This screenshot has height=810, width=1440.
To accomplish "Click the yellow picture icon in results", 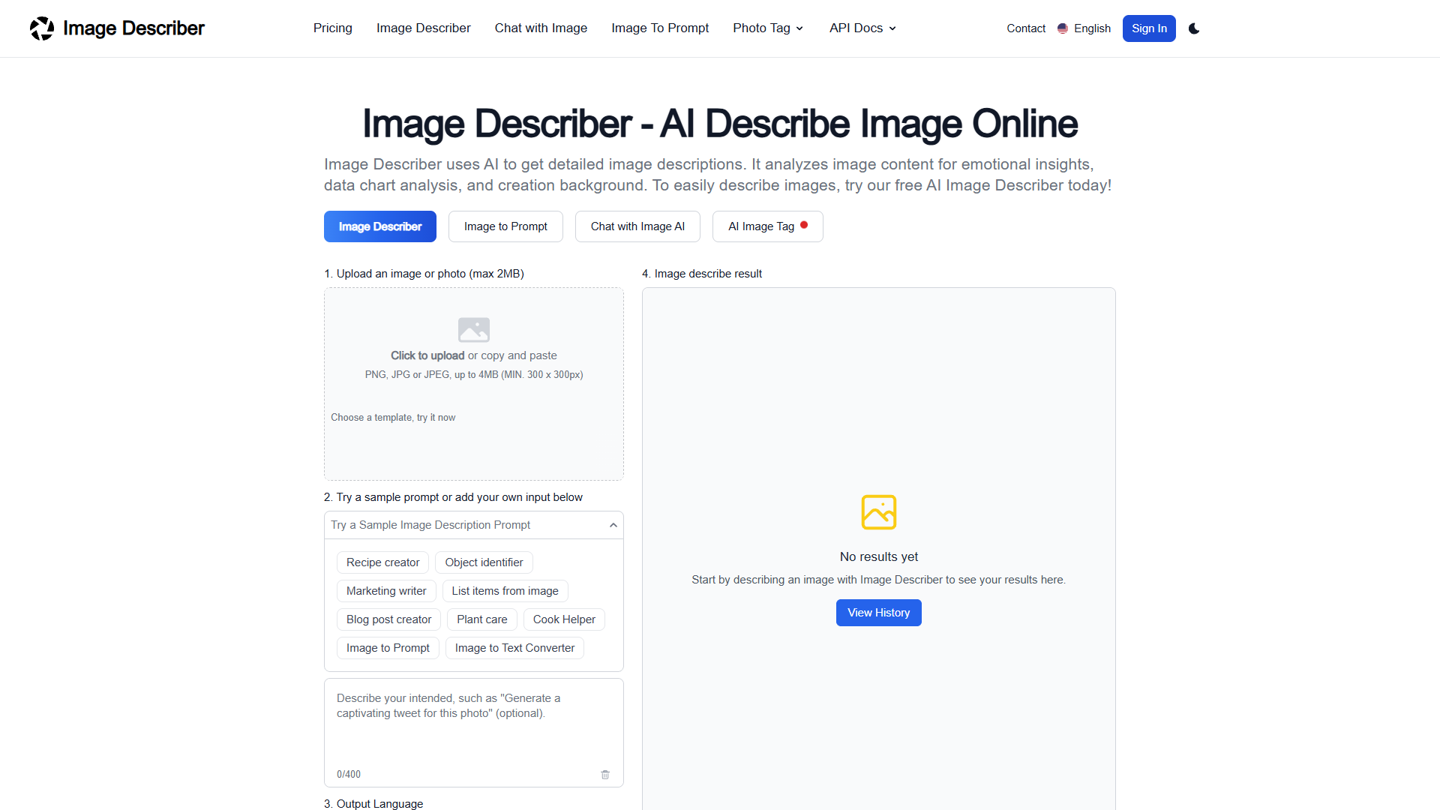I will point(879,512).
